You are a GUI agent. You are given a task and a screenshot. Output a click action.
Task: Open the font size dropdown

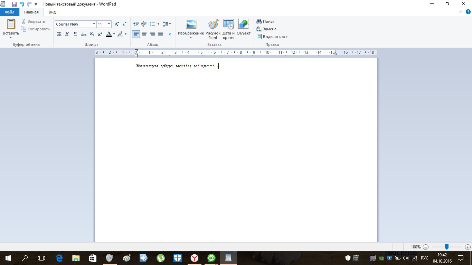109,24
